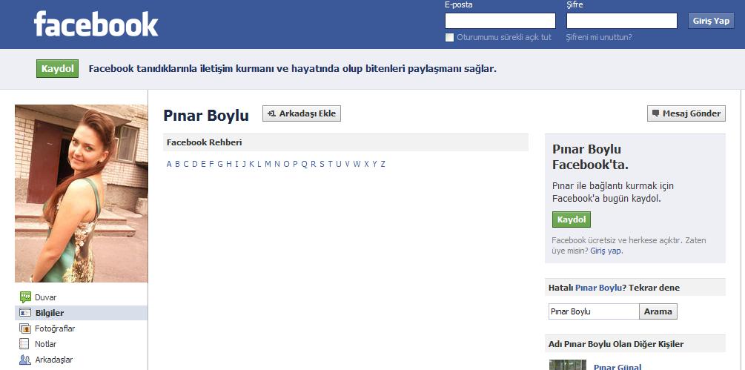The height and width of the screenshot is (370, 745).
Task: Select letter X in Facebook Rehberi
Action: [x=366, y=165]
